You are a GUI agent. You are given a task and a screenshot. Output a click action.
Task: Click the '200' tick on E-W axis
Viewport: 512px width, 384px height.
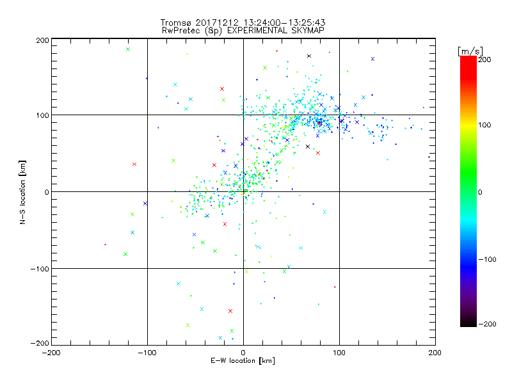pos(435,353)
